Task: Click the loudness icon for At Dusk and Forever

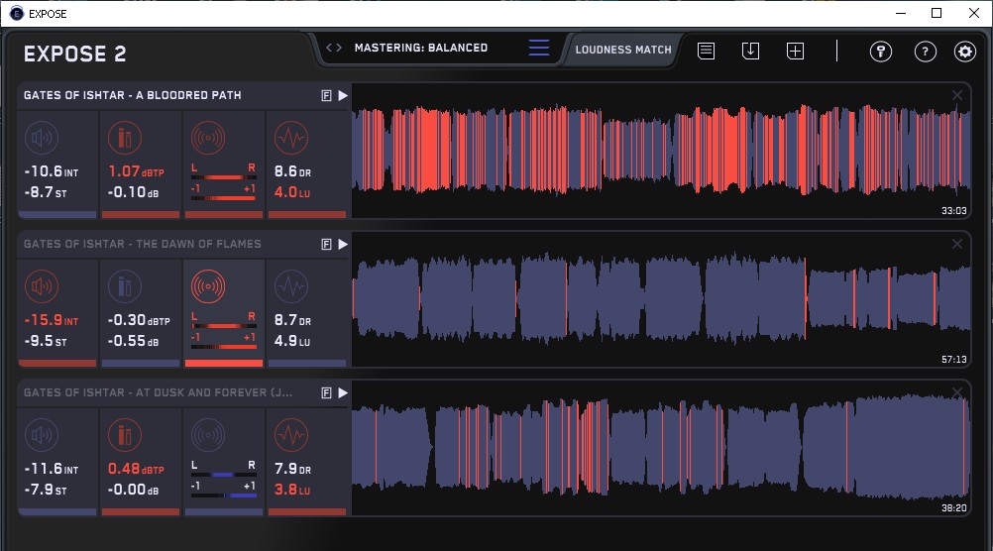Action: coord(42,435)
